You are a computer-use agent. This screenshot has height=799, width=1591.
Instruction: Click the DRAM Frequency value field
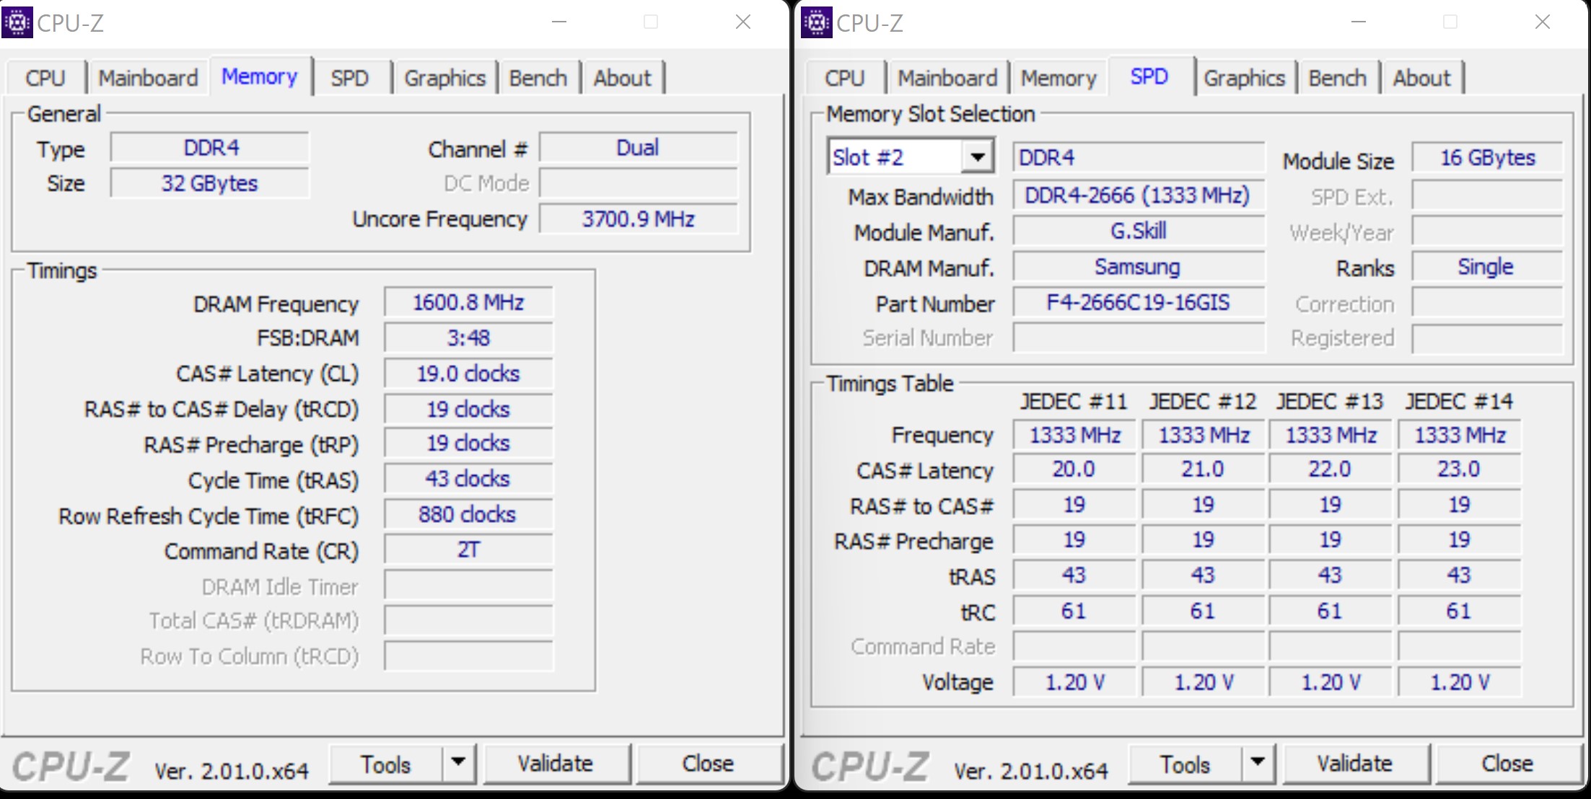click(468, 302)
